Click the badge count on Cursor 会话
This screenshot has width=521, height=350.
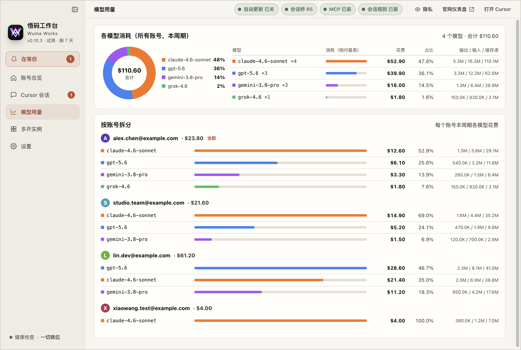71,95
